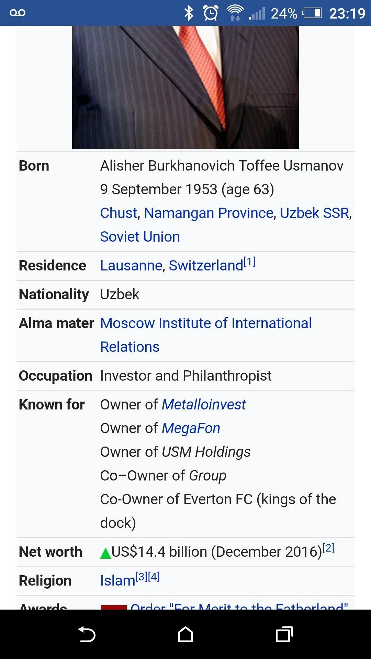This screenshot has height=659, width=371.
Task: Tap the Android back navigation icon
Action: point(87,634)
